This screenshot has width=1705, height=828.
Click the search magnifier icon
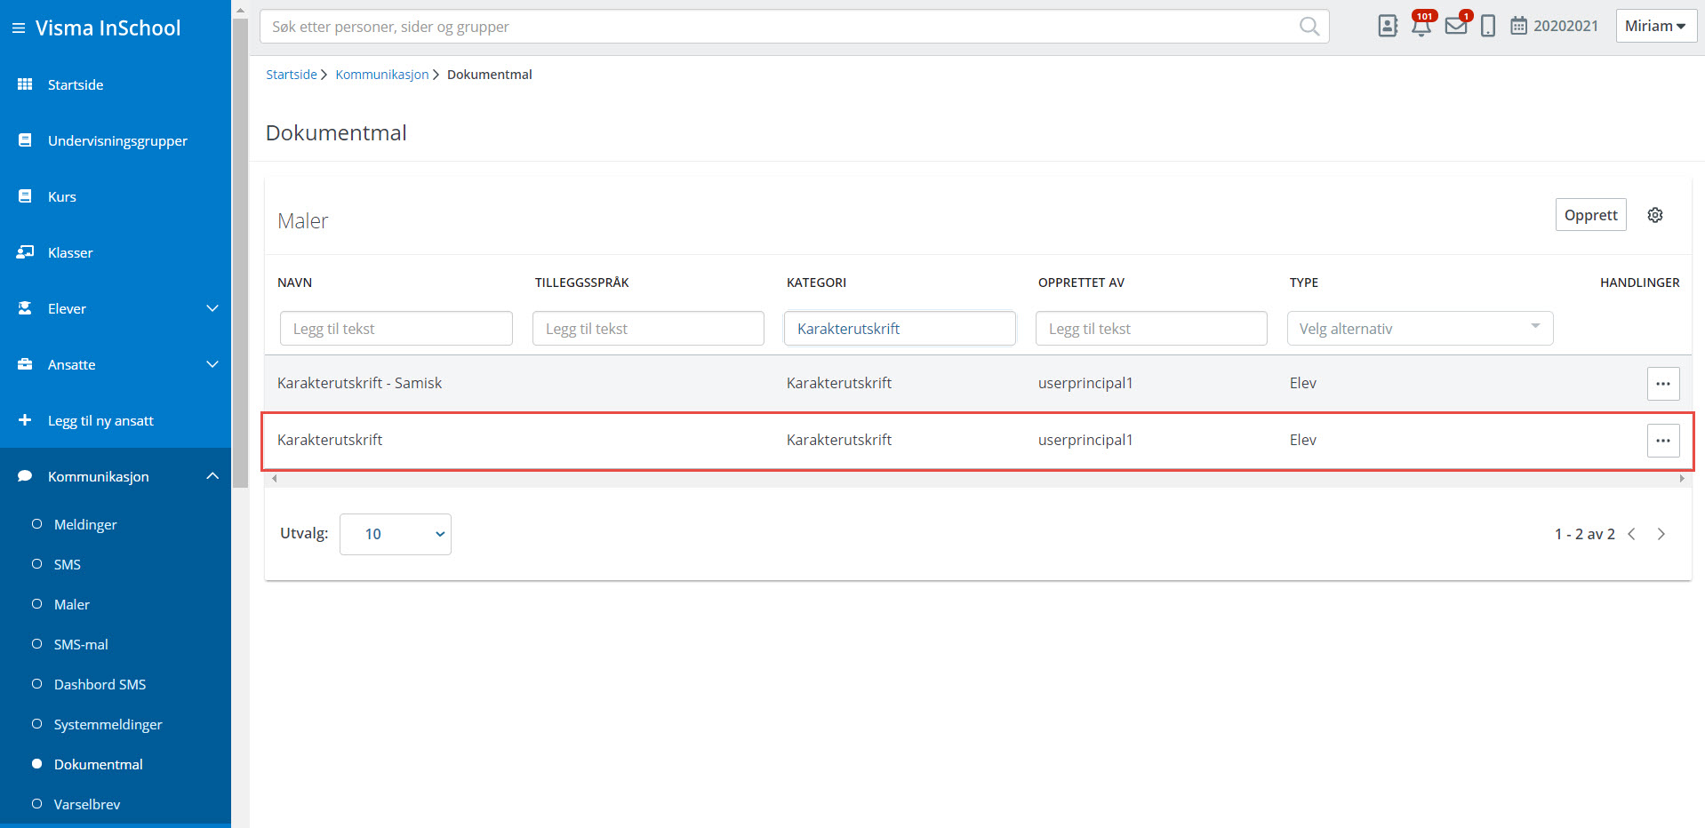pyautogui.click(x=1309, y=27)
